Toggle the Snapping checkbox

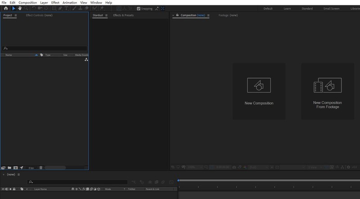click(x=139, y=8)
